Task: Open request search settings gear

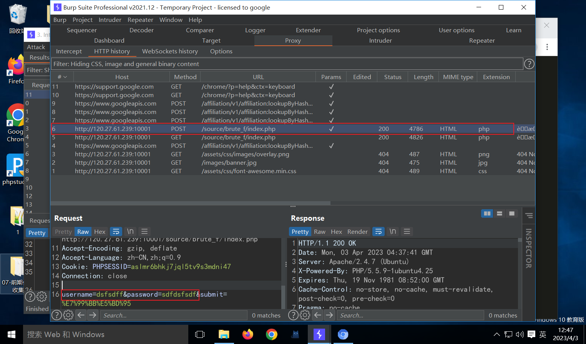Action: tap(68, 315)
